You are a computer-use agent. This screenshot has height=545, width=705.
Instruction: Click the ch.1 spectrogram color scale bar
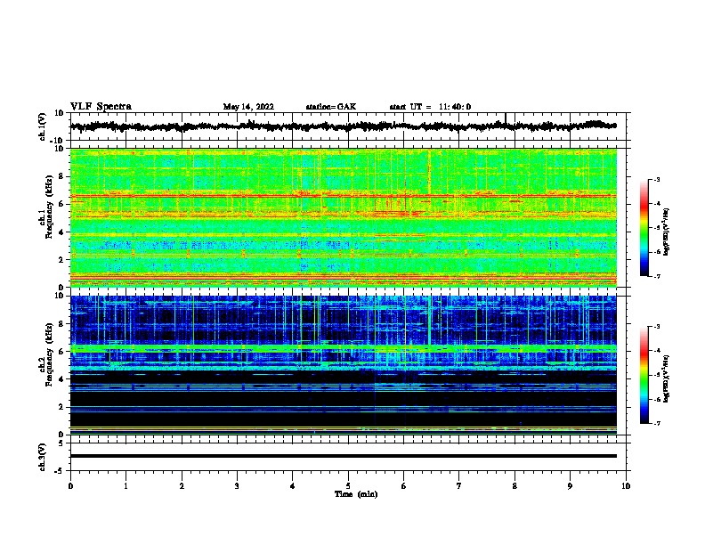coord(644,228)
